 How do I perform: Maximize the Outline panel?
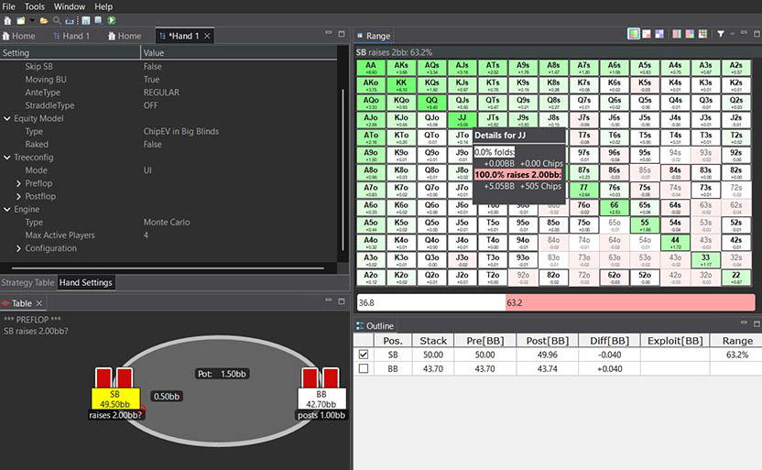(757, 323)
